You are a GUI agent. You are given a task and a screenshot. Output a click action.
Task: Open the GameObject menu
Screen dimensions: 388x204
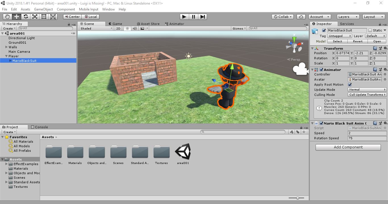tap(43, 9)
